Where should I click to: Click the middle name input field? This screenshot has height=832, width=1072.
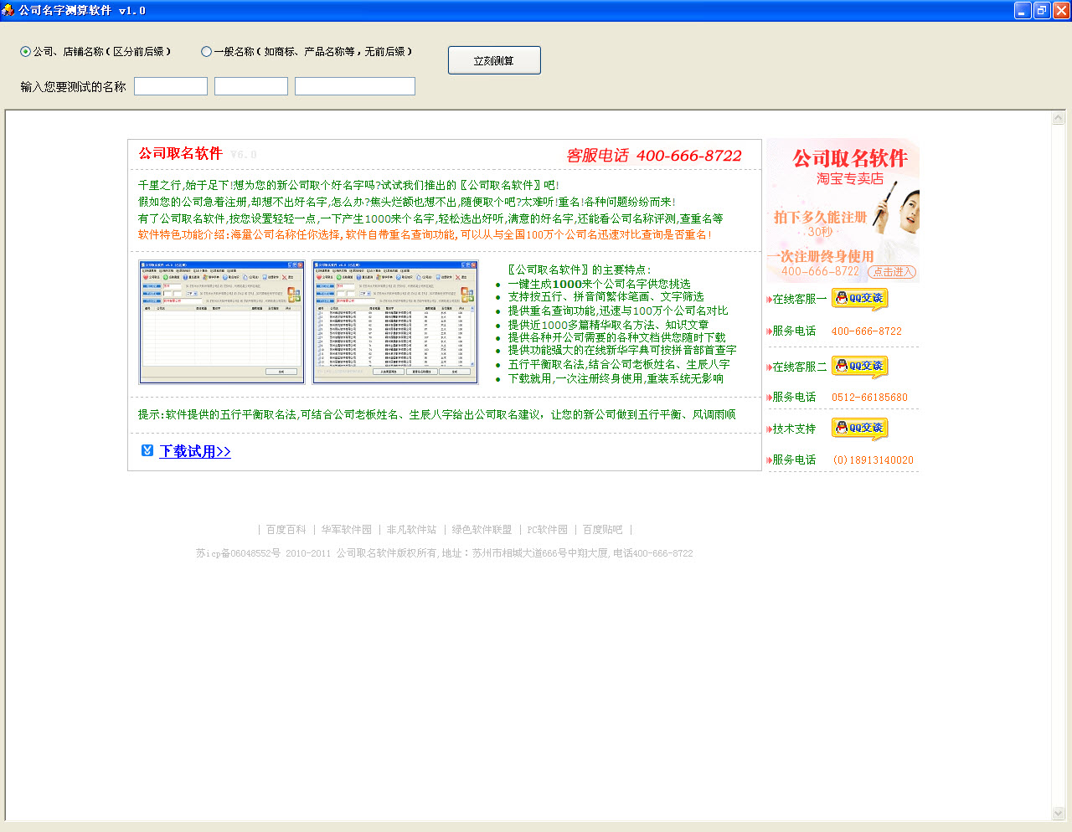(x=250, y=85)
